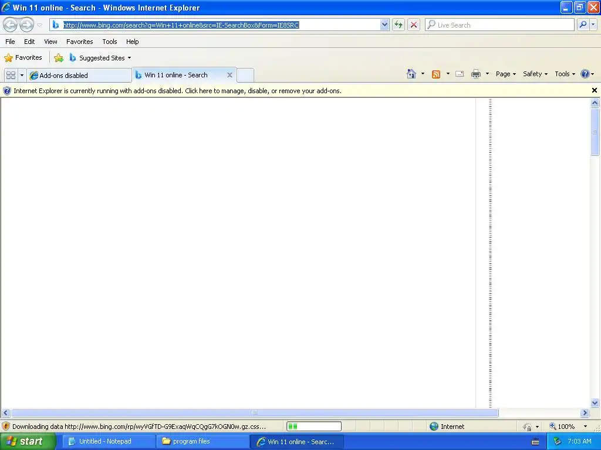
Task: Open search provider options dropdown
Action: 593,25
